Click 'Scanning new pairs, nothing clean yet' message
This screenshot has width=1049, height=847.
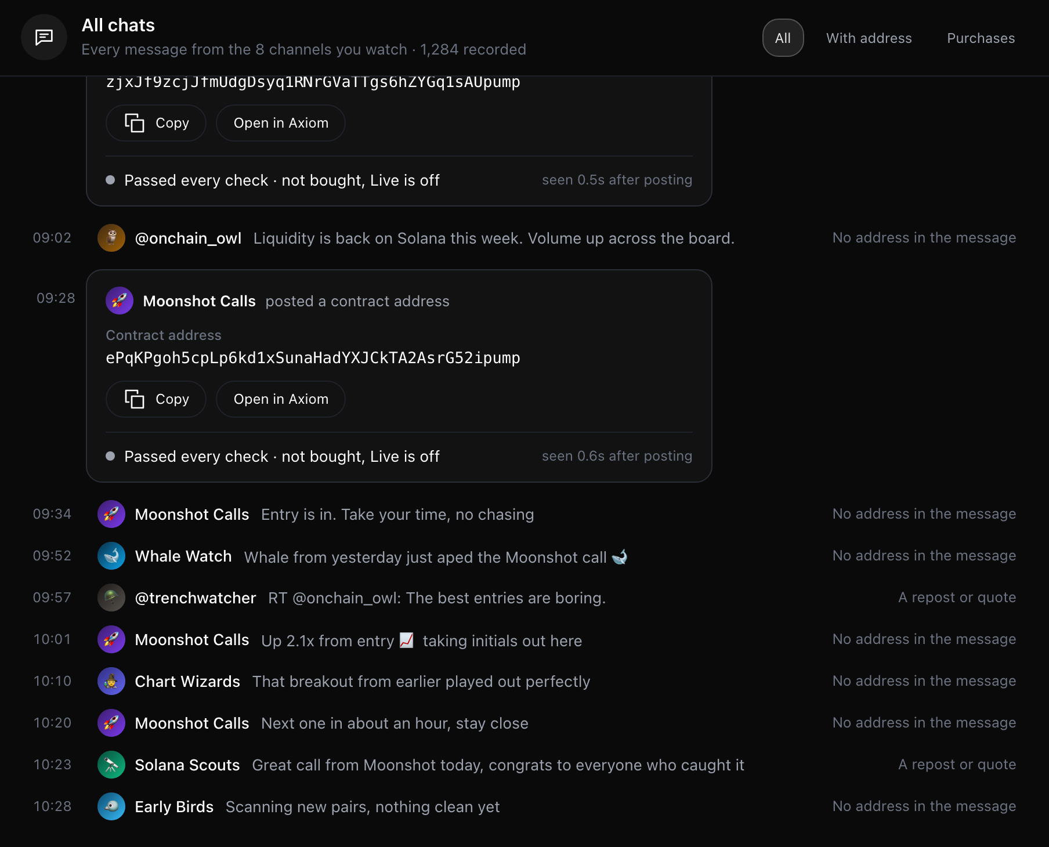(x=363, y=807)
